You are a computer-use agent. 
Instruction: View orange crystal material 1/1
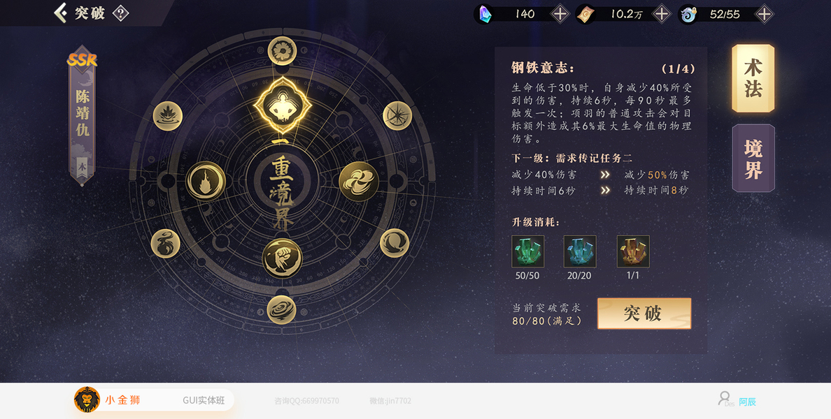coord(633,251)
